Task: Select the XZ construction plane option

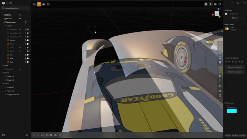Action: tap(241, 62)
